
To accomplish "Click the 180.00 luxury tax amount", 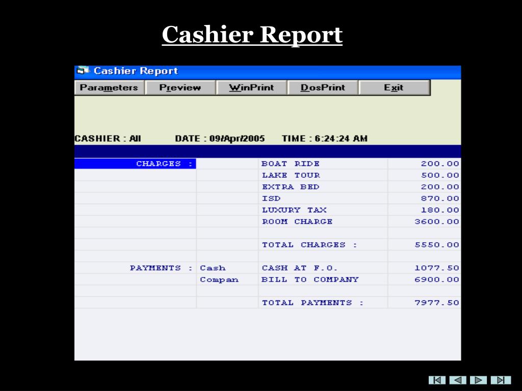I will click(x=440, y=210).
